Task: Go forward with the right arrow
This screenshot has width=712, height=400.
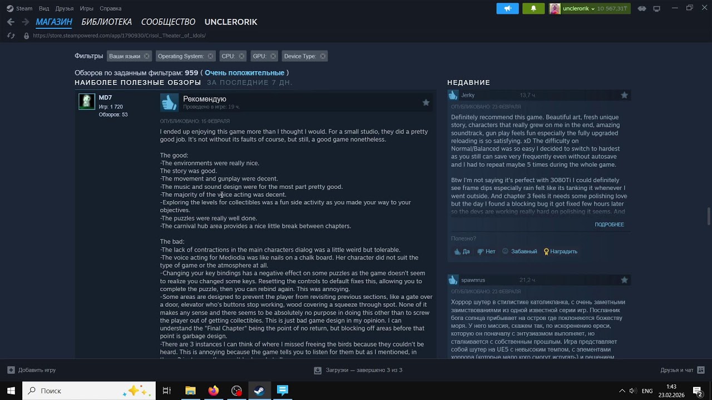Action: (x=25, y=22)
